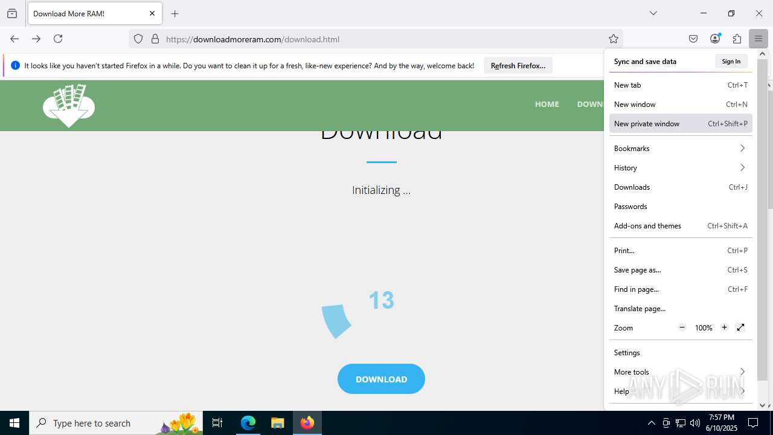This screenshot has width=773, height=435.
Task: Open the Windows Start menu
Action: point(14,423)
